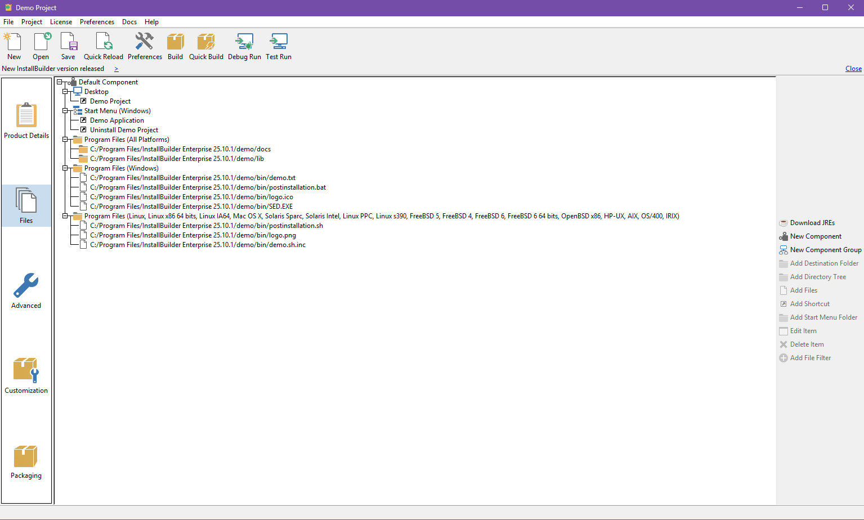The height and width of the screenshot is (520, 864).
Task: Select Program Files (All Platforms) label
Action: (x=127, y=140)
